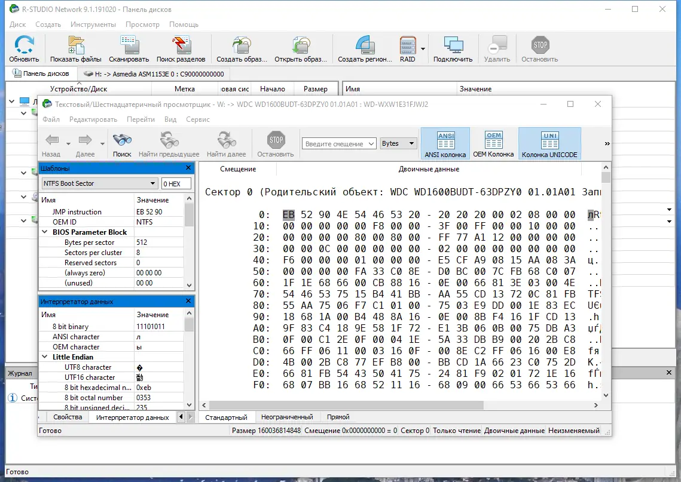The image size is (681, 482).
Task: Select Неограниченный view tab
Action: [287, 417]
